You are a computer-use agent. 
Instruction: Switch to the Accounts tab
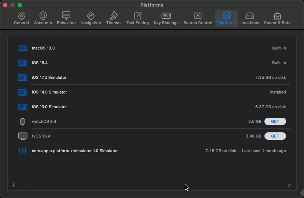pyautogui.click(x=43, y=18)
